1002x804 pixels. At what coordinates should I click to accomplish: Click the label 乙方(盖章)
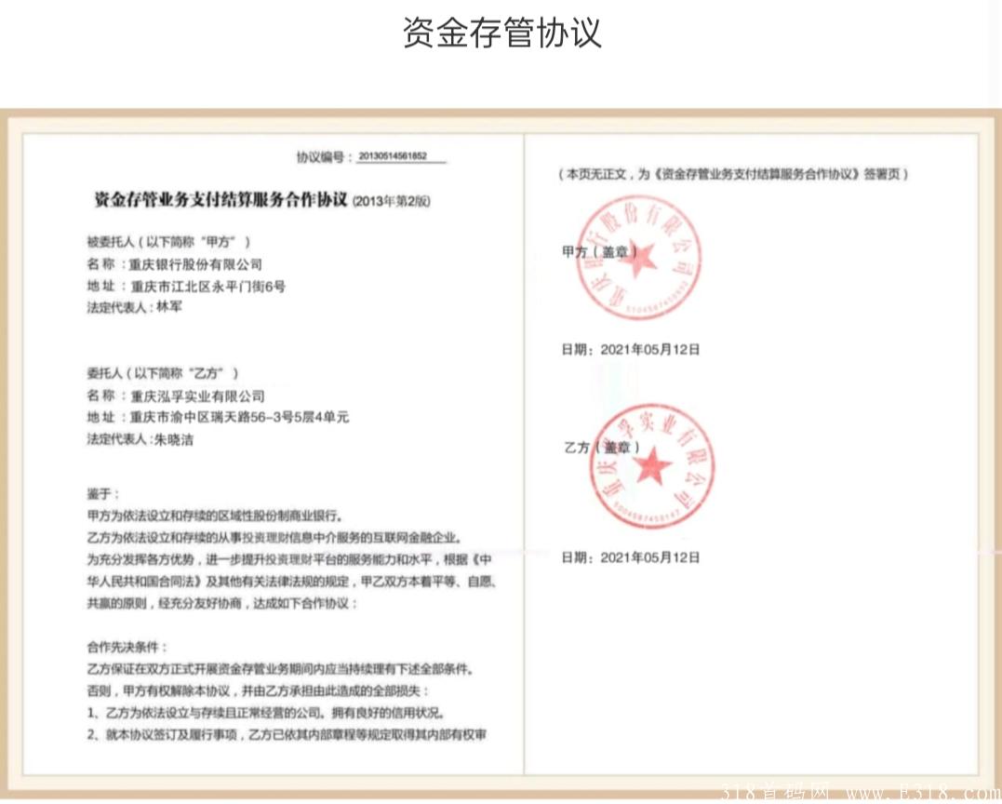(x=602, y=447)
